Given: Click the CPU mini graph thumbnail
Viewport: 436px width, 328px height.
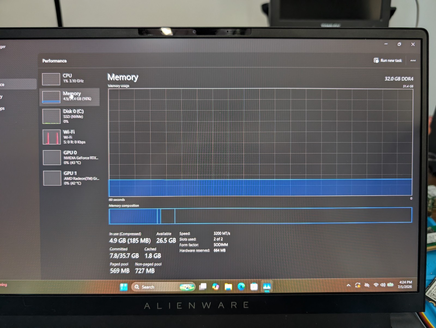Looking at the screenshot, I should pos(51,79).
